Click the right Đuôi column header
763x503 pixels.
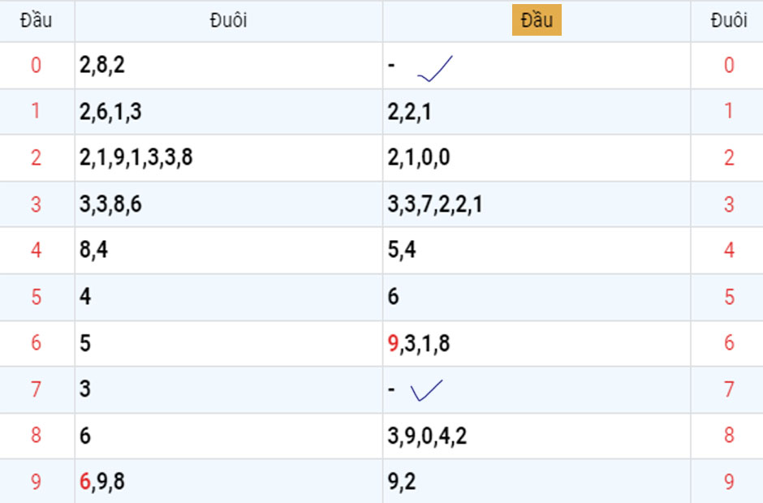pos(728,21)
